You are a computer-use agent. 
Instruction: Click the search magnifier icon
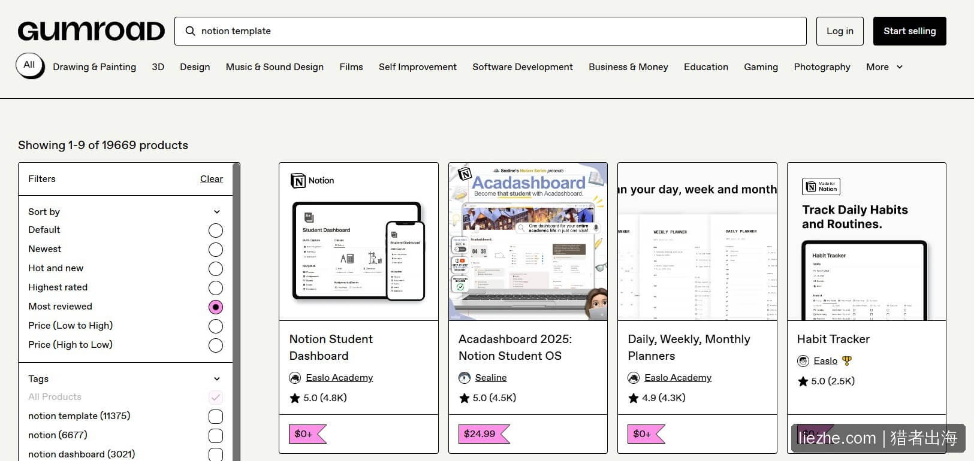click(x=190, y=31)
